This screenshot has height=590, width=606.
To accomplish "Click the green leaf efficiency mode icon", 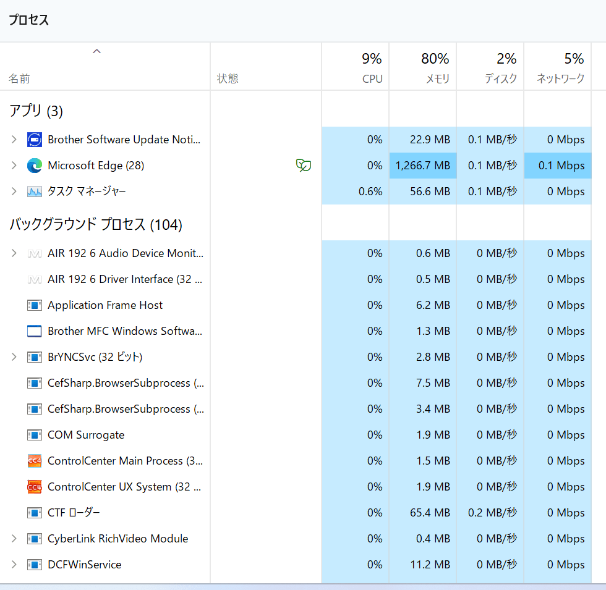I will [304, 166].
